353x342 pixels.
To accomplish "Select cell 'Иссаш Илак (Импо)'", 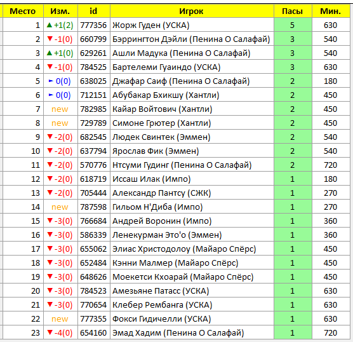I will (192, 179).
